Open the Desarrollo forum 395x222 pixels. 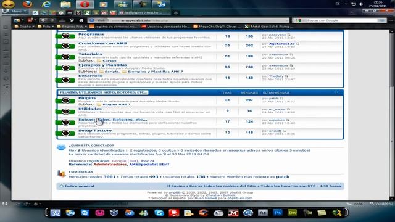(91, 76)
